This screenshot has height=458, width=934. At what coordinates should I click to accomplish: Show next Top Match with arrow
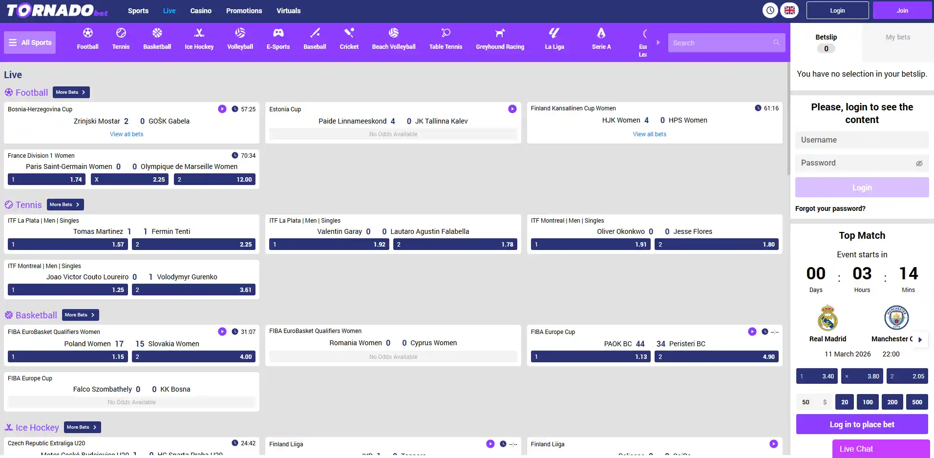pos(920,340)
